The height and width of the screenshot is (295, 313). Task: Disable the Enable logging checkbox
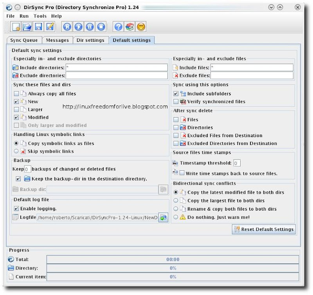coord(16,209)
